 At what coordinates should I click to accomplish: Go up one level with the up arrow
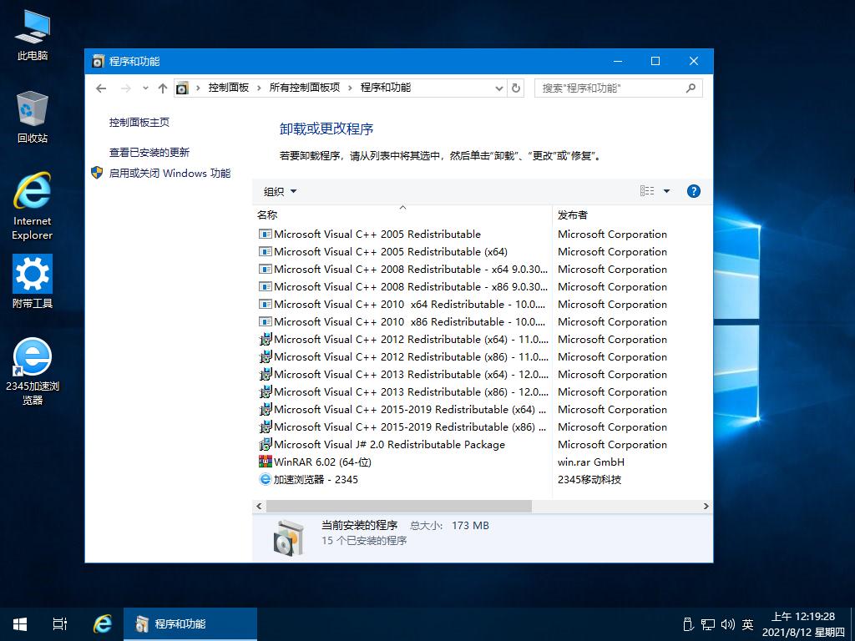(x=163, y=88)
